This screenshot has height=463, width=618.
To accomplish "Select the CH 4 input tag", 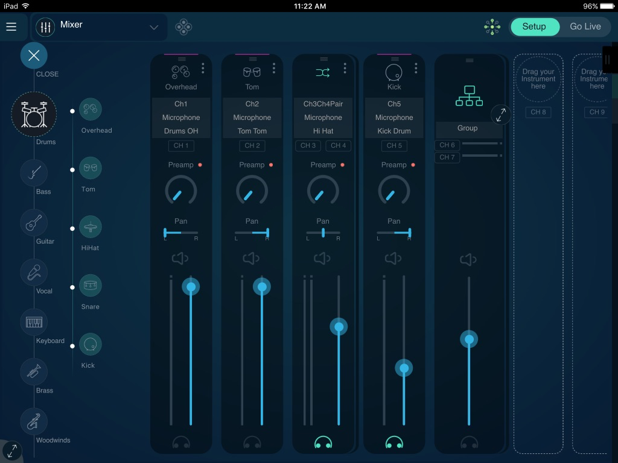I will [x=339, y=146].
